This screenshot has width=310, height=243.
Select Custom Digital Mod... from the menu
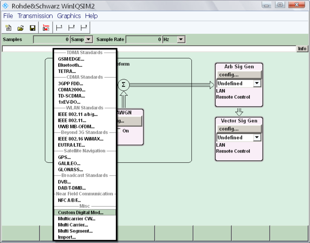[81, 212]
